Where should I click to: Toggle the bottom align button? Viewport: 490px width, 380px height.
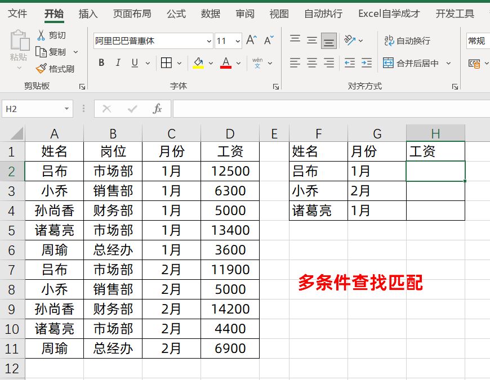click(329, 41)
